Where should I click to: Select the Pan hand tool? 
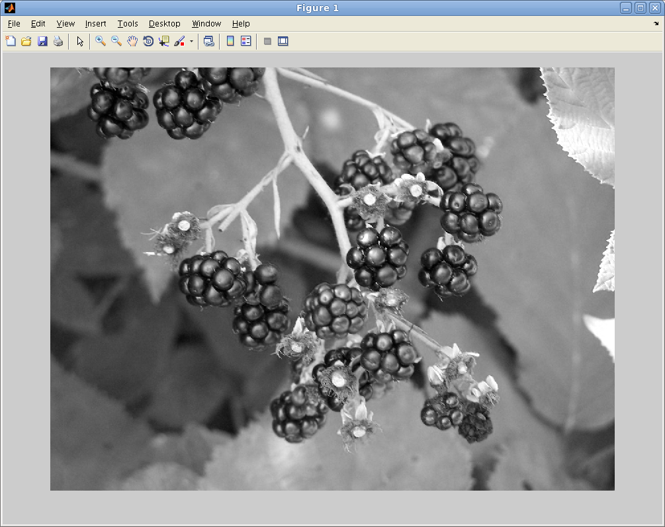pyautogui.click(x=132, y=41)
